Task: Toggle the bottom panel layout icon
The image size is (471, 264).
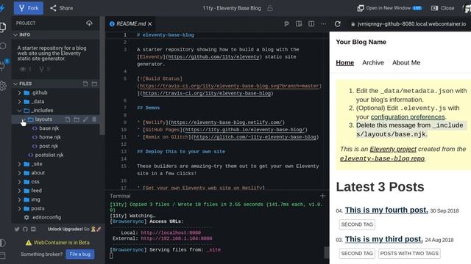Action: click(x=3, y=256)
